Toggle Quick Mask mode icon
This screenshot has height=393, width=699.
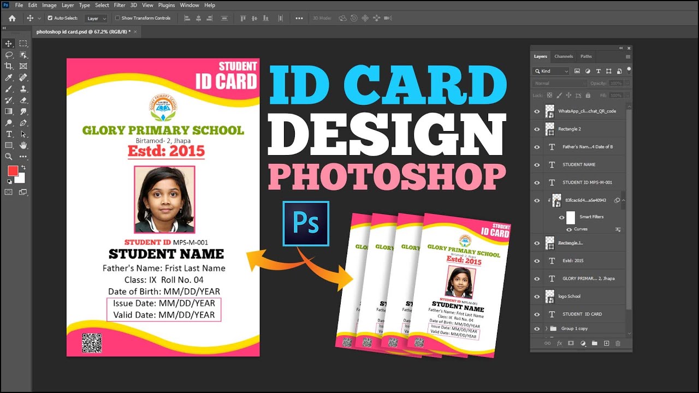(x=9, y=192)
